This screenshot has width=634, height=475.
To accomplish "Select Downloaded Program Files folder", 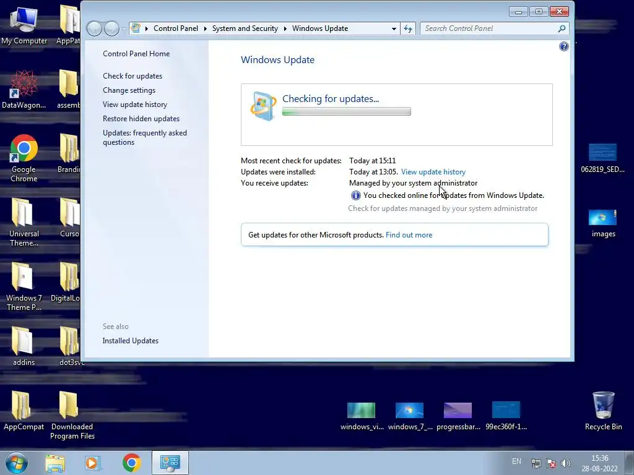I will [72, 415].
